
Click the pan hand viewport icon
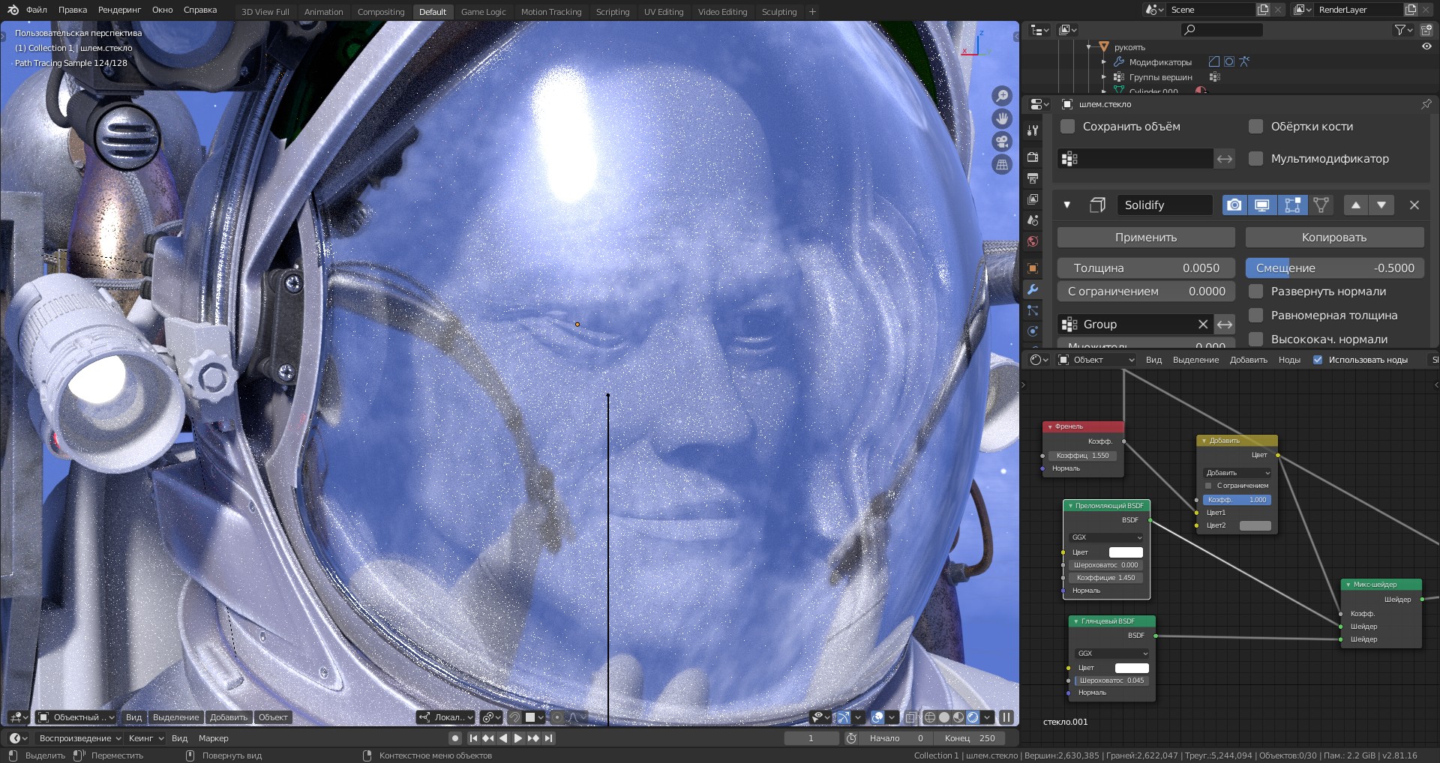tap(1002, 118)
